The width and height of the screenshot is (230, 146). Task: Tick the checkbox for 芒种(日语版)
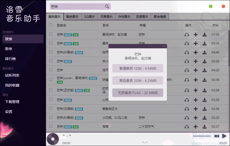click(51, 108)
